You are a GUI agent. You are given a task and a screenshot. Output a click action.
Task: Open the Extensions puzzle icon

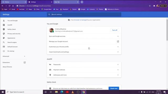[154, 6]
